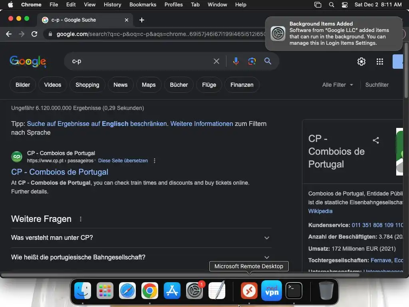Clear the search box with the X icon
This screenshot has height=307, width=409.
pos(216,61)
